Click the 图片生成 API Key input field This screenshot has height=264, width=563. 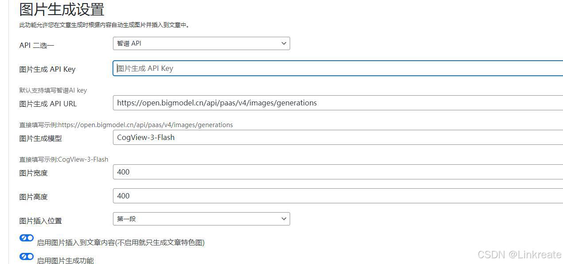tap(338, 68)
